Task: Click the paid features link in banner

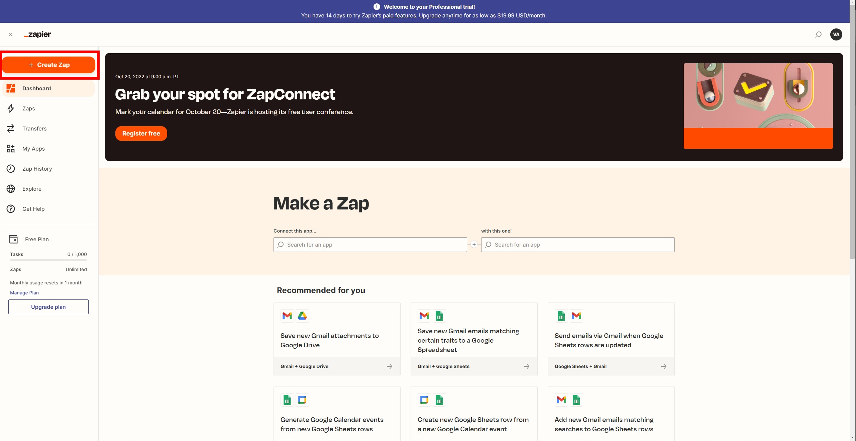Action: tap(399, 15)
